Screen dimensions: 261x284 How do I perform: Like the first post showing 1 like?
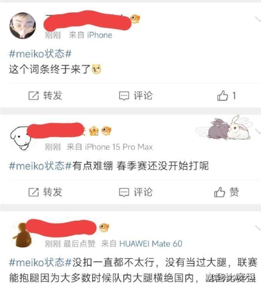click(226, 95)
